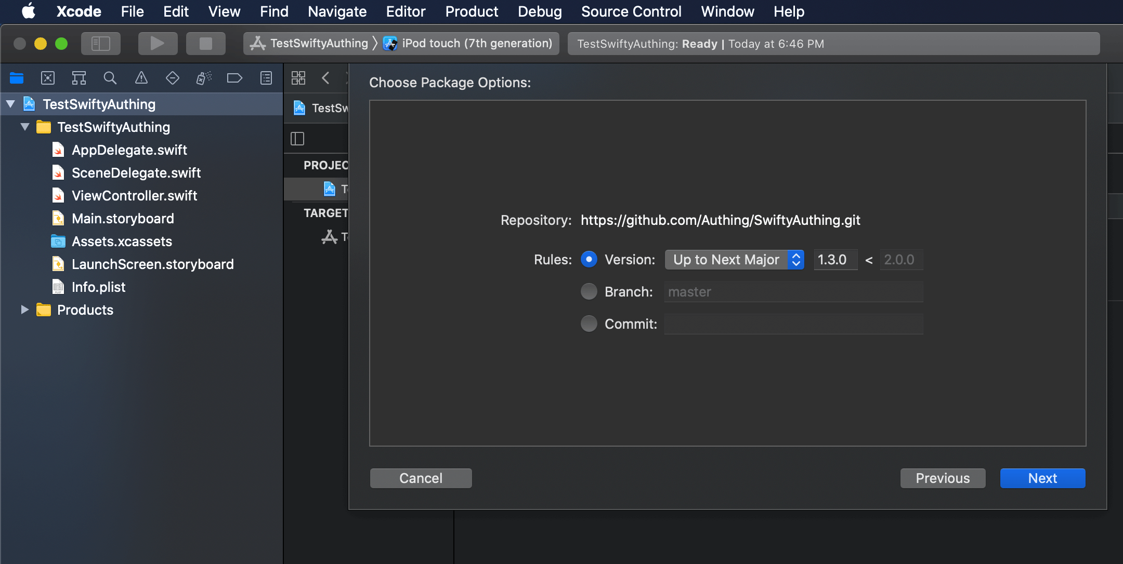Open the Product menu
1123x564 pixels.
point(471,11)
